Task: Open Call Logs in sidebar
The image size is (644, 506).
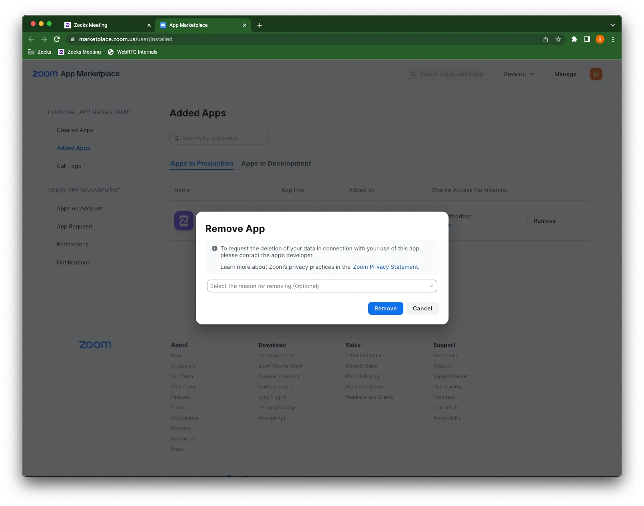Action: (x=69, y=166)
